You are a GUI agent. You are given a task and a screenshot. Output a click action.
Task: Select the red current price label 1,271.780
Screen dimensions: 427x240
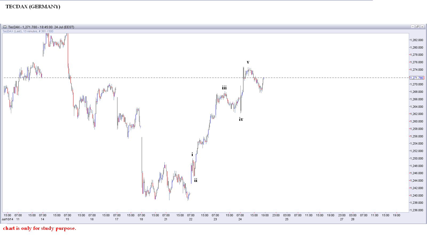point(417,78)
